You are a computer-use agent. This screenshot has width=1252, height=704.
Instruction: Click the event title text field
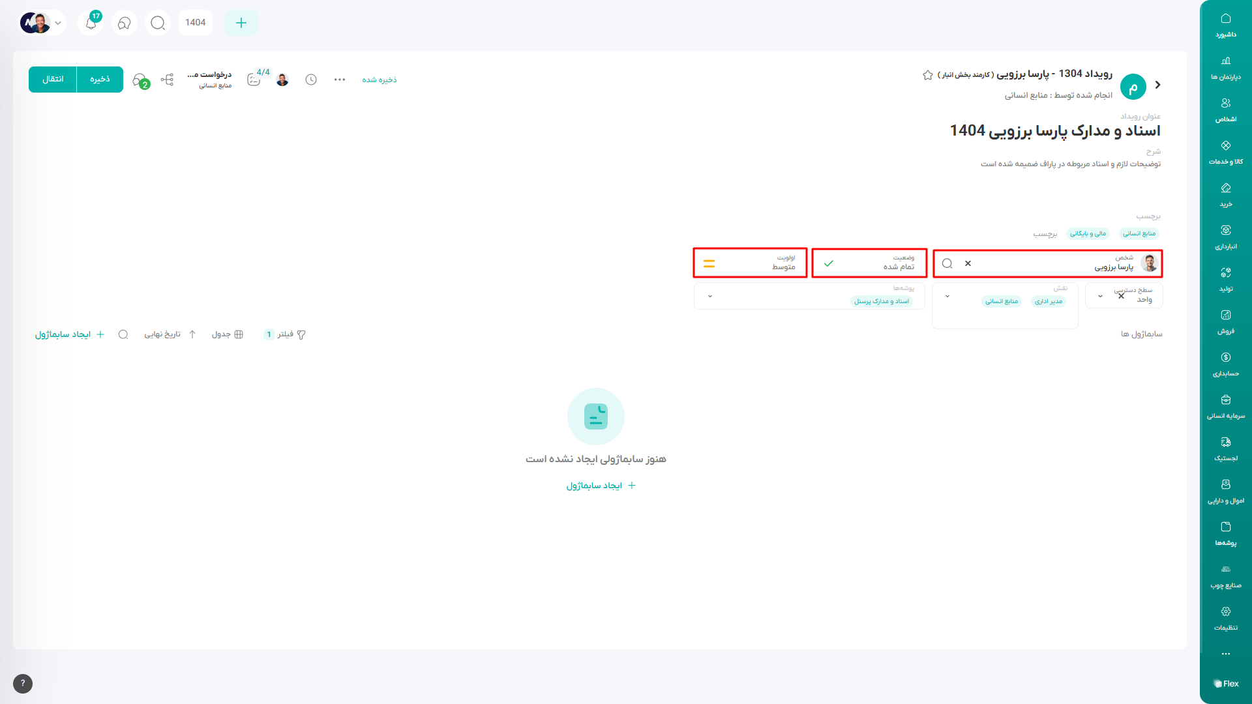coord(1054,131)
